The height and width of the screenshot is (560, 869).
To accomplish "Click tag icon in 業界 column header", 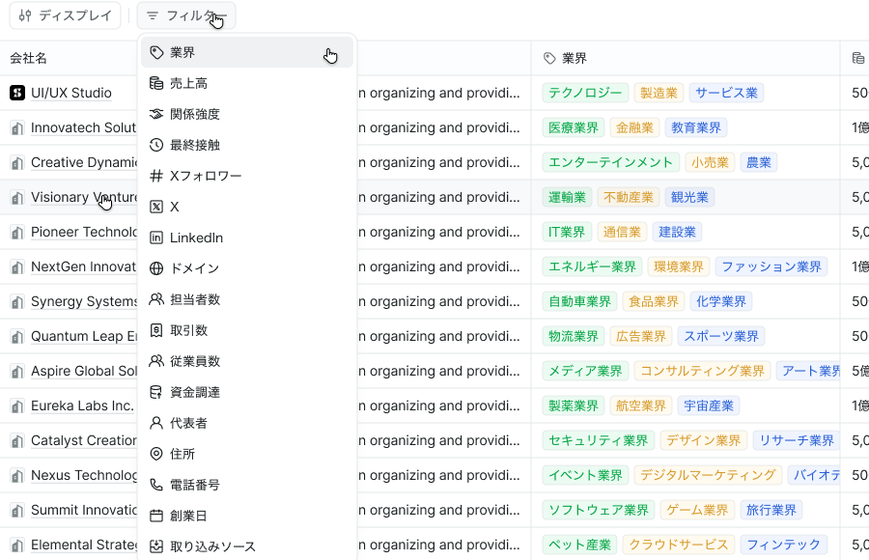I will pos(549,58).
